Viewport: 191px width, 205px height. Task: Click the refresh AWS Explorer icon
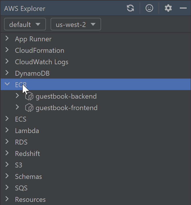click(130, 8)
